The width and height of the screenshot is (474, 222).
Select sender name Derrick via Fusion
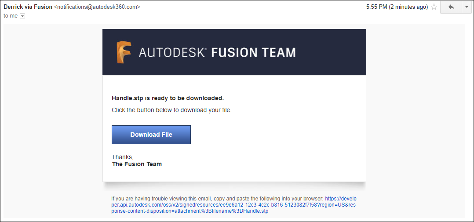tap(28, 7)
